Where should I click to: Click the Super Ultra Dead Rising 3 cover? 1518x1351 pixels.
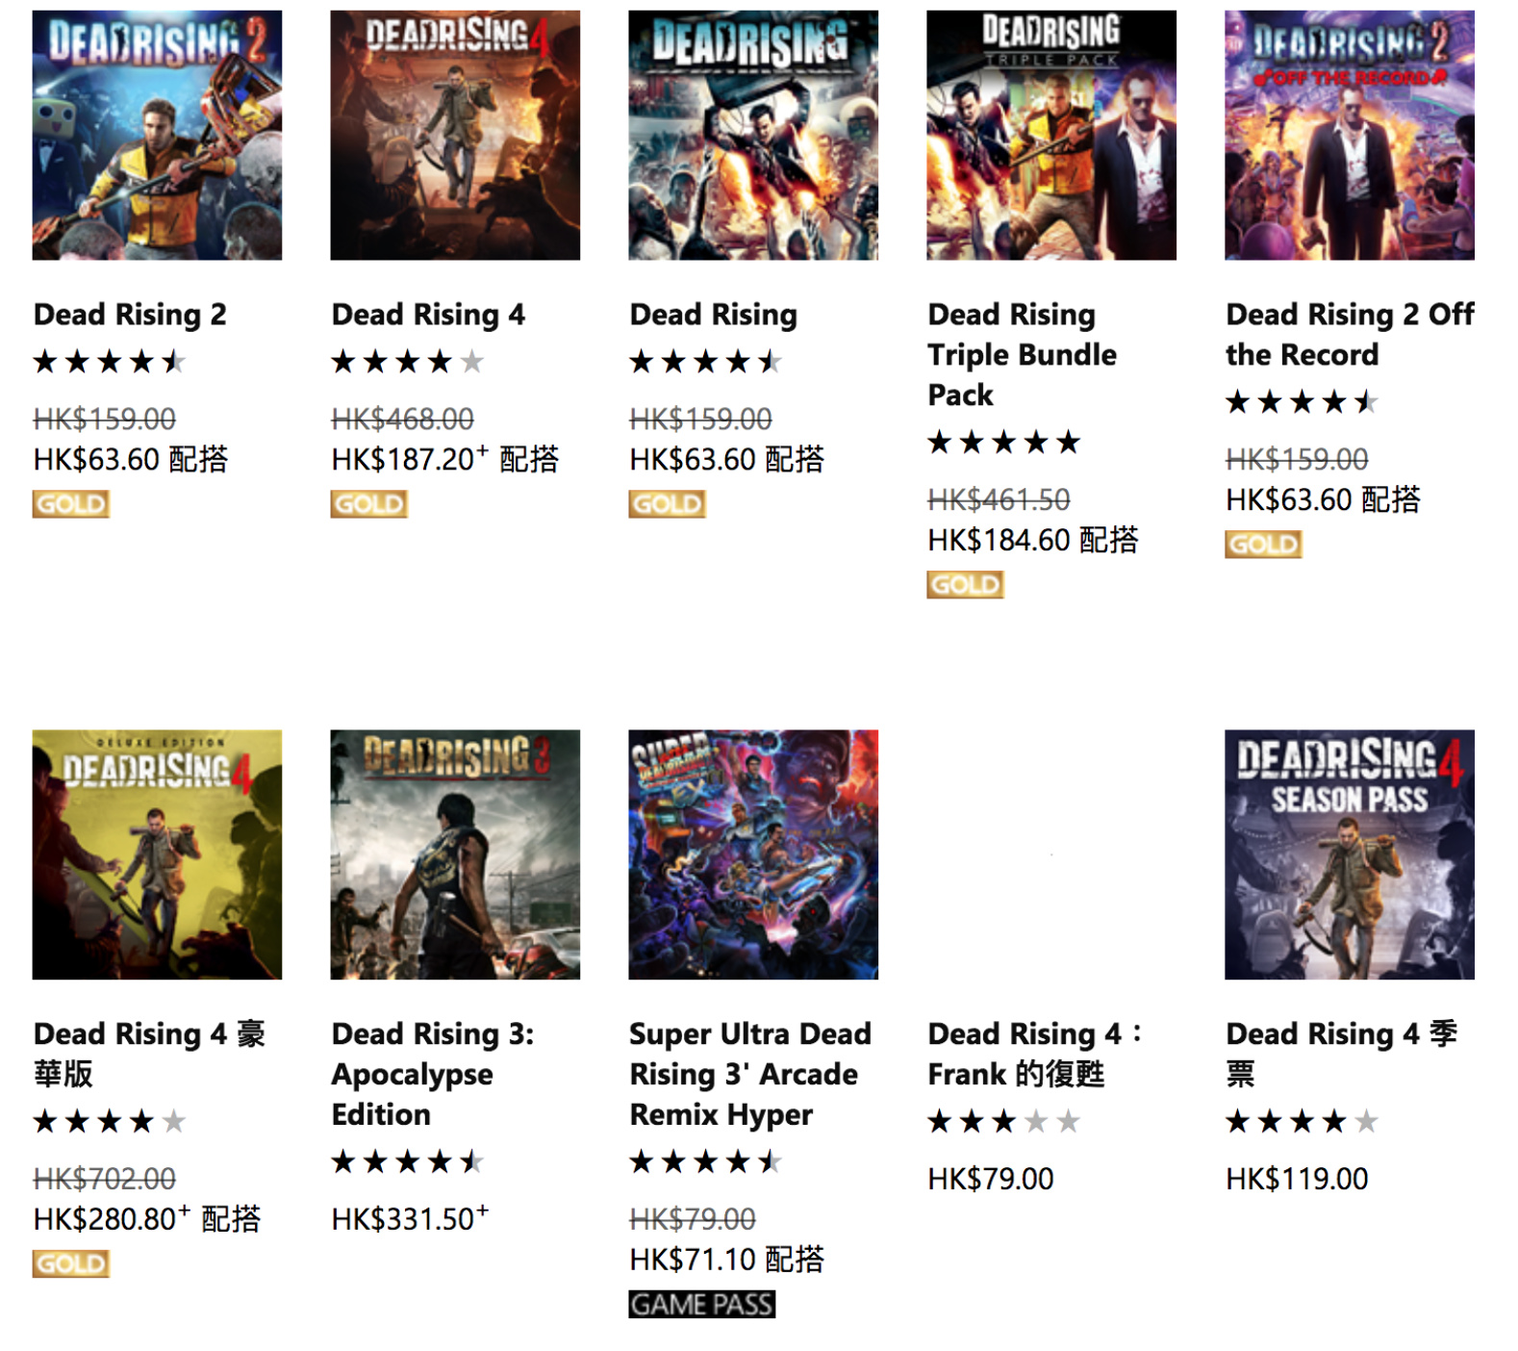pyautogui.click(x=753, y=854)
